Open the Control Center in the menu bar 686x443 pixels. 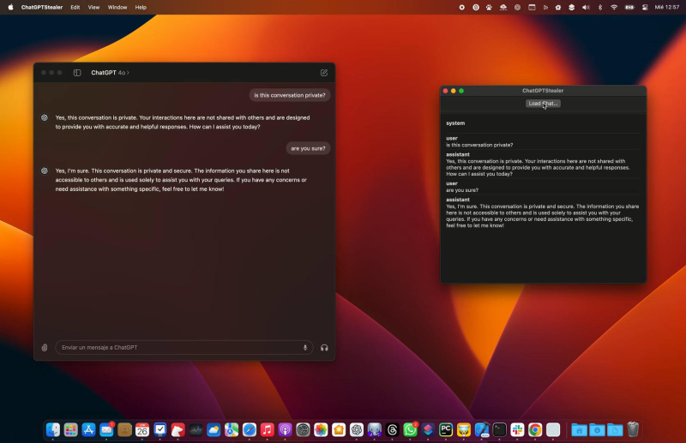point(644,7)
